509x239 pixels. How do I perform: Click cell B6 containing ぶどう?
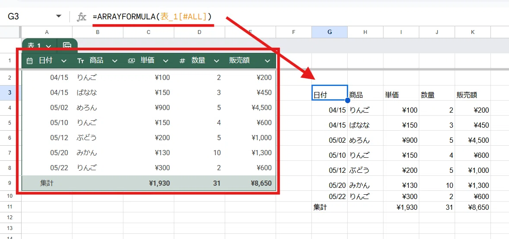pos(97,138)
